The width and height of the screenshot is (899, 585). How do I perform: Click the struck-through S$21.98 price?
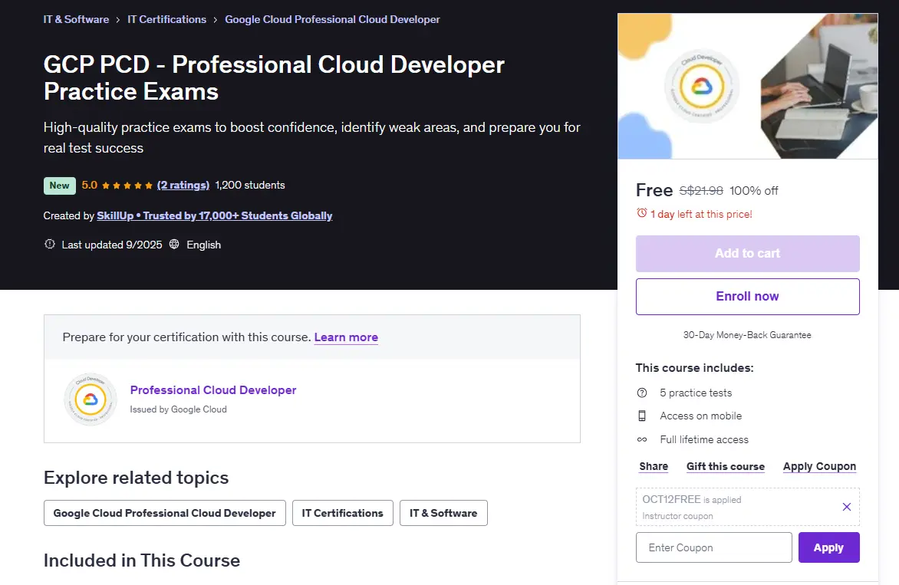(701, 190)
